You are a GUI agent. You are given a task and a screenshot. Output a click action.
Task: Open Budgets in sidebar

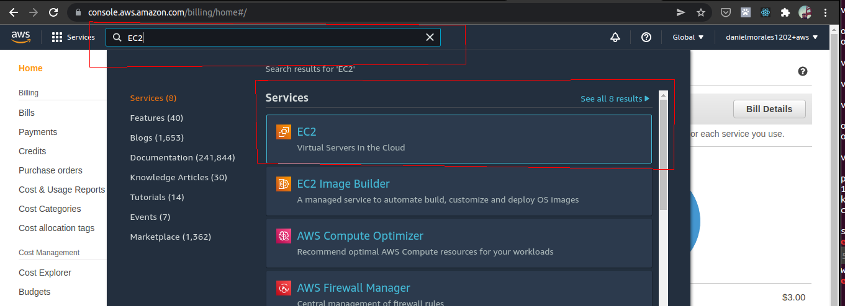(35, 292)
